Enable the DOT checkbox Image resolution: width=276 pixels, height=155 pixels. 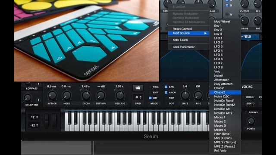coord(166,103)
